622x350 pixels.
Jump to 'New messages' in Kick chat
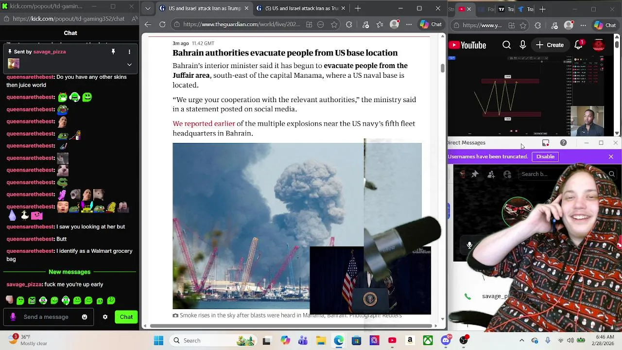tap(69, 272)
